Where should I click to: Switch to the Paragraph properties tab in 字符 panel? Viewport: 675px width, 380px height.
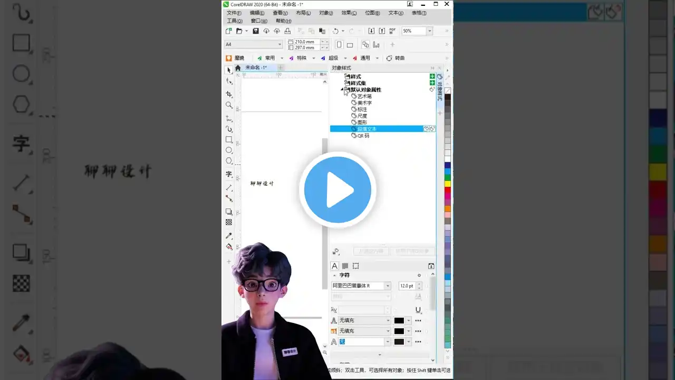(x=345, y=266)
